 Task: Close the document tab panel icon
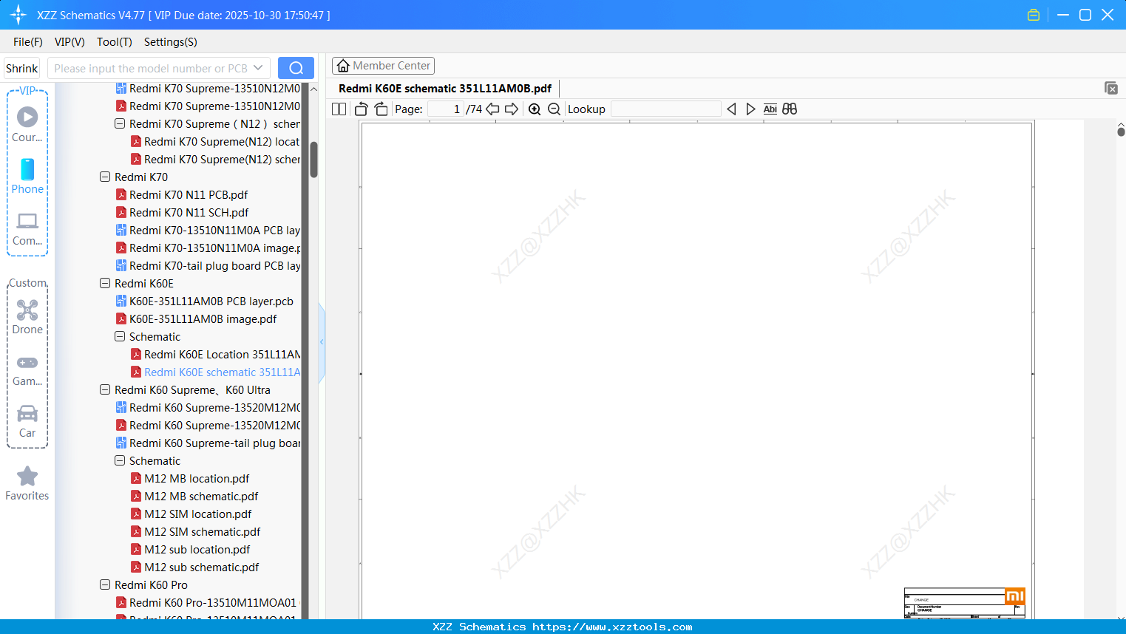click(1110, 88)
